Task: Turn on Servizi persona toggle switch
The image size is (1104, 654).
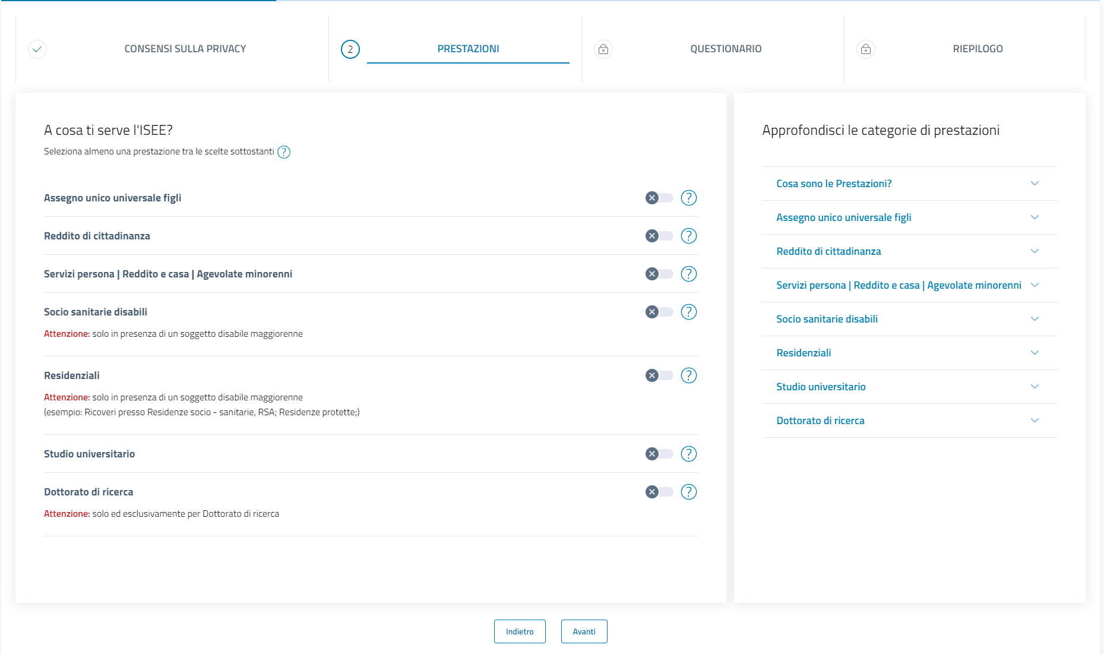Action: pos(659,274)
